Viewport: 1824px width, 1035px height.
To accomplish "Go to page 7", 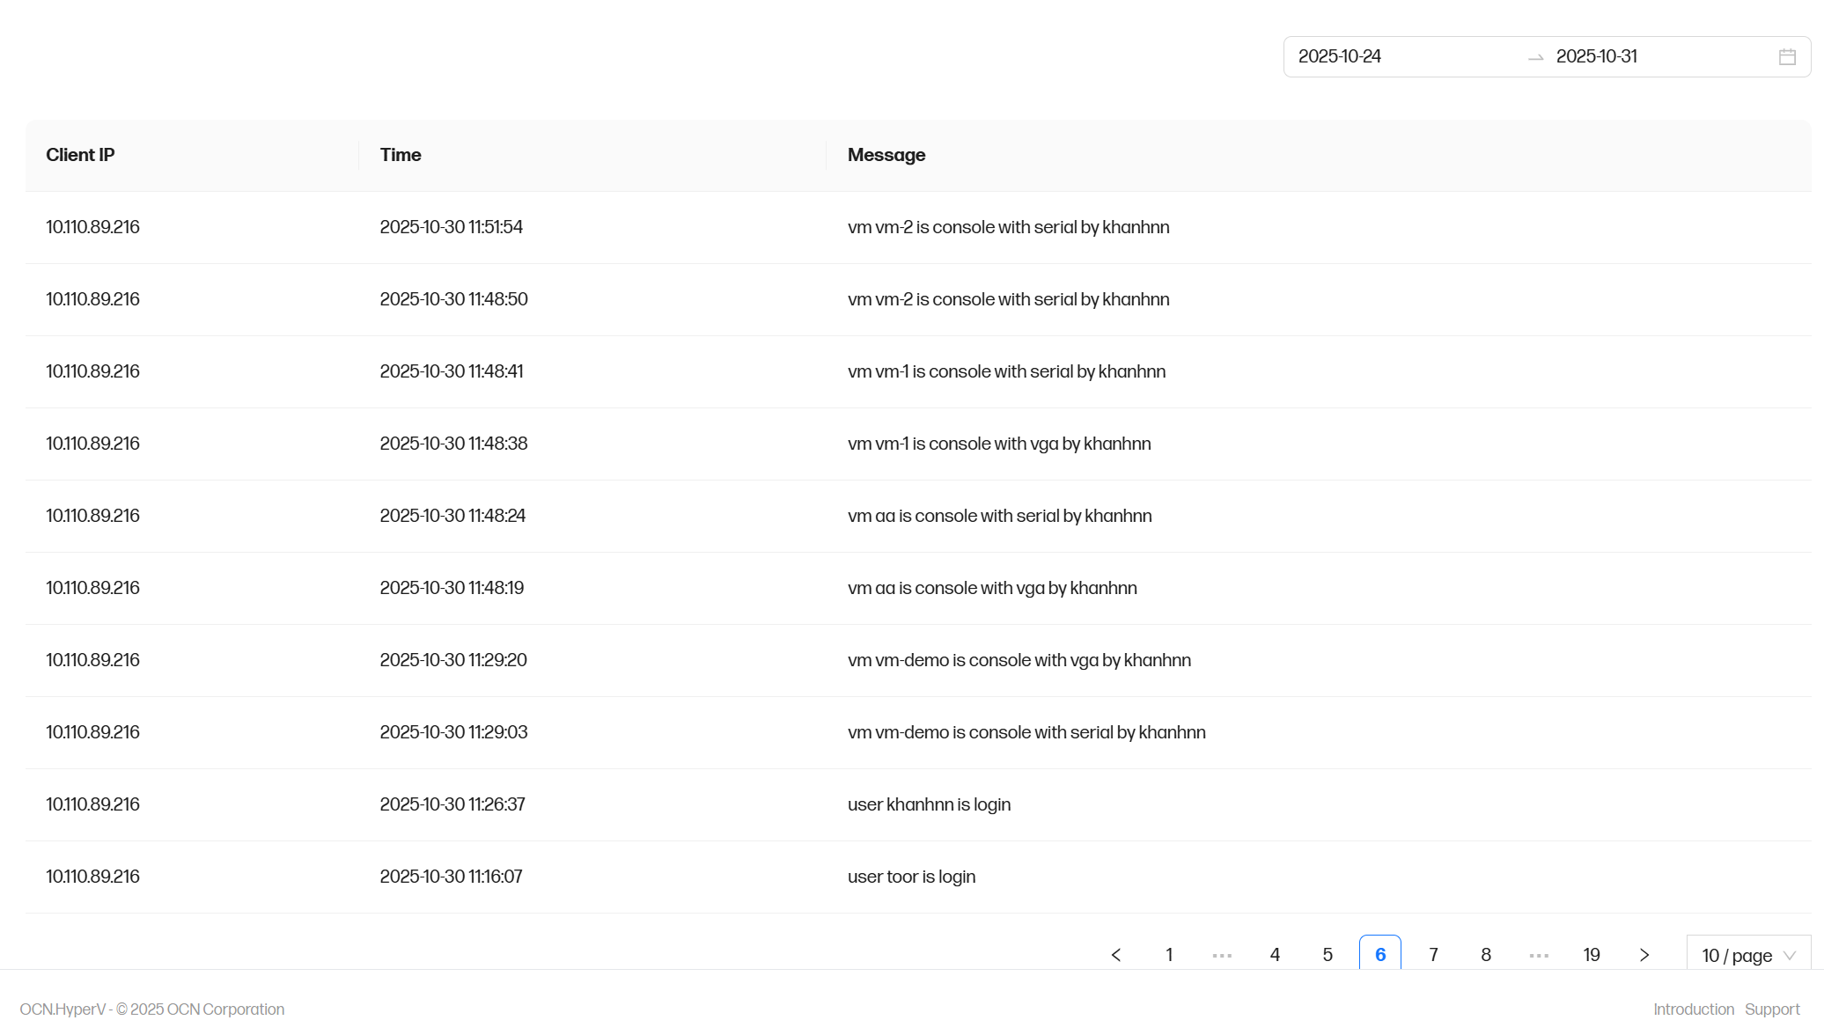I will pos(1433,955).
